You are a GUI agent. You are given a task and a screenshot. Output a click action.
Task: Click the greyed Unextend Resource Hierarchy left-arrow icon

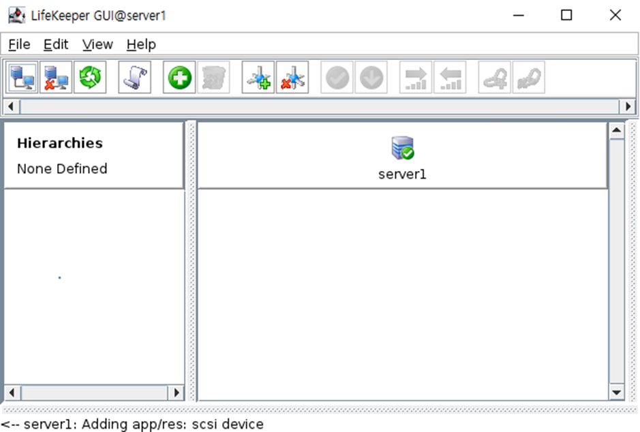pos(450,78)
